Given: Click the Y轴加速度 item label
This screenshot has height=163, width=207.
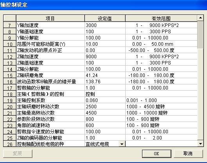Looking at the screenshot, I should tap(28, 25).
